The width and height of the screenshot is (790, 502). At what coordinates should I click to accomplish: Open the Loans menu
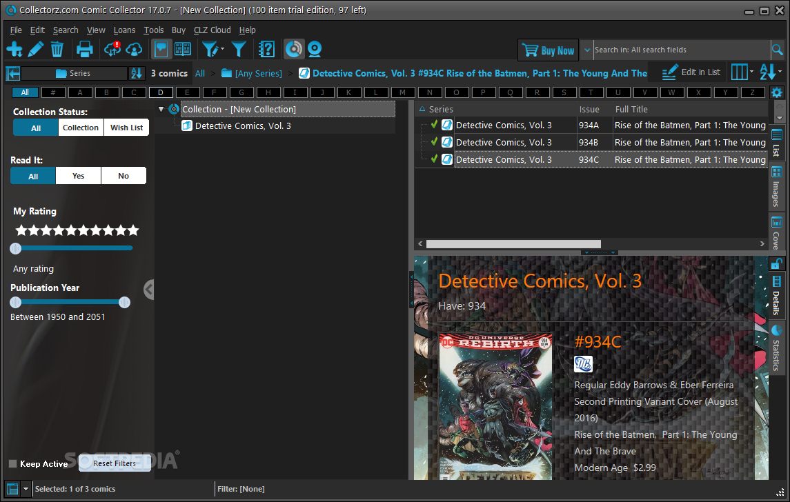pyautogui.click(x=124, y=30)
